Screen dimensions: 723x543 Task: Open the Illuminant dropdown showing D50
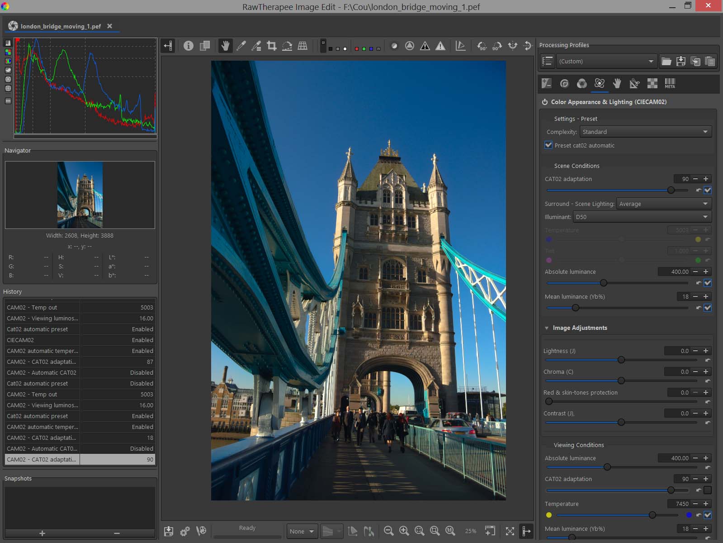coord(642,217)
